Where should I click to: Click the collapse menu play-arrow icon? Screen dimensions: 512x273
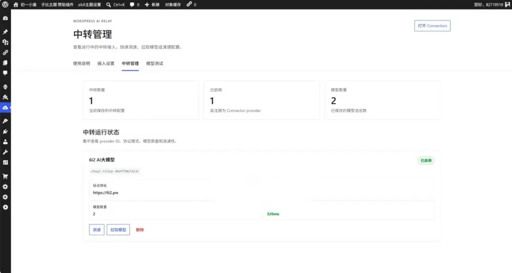pyautogui.click(x=5, y=207)
